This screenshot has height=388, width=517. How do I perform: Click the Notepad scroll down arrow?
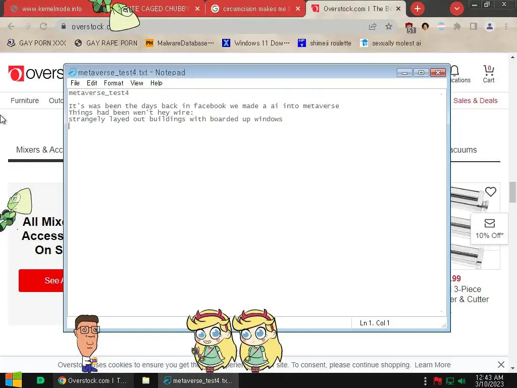point(441,311)
